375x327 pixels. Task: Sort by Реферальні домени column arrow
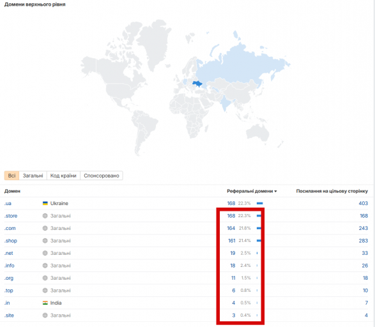pos(275,191)
